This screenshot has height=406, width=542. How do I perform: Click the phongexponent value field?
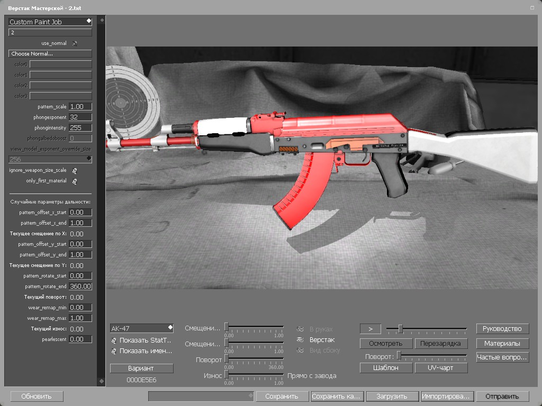point(80,117)
